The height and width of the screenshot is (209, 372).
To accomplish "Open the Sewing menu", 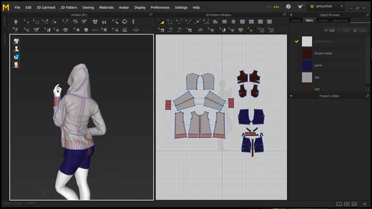I will [x=88, y=7].
